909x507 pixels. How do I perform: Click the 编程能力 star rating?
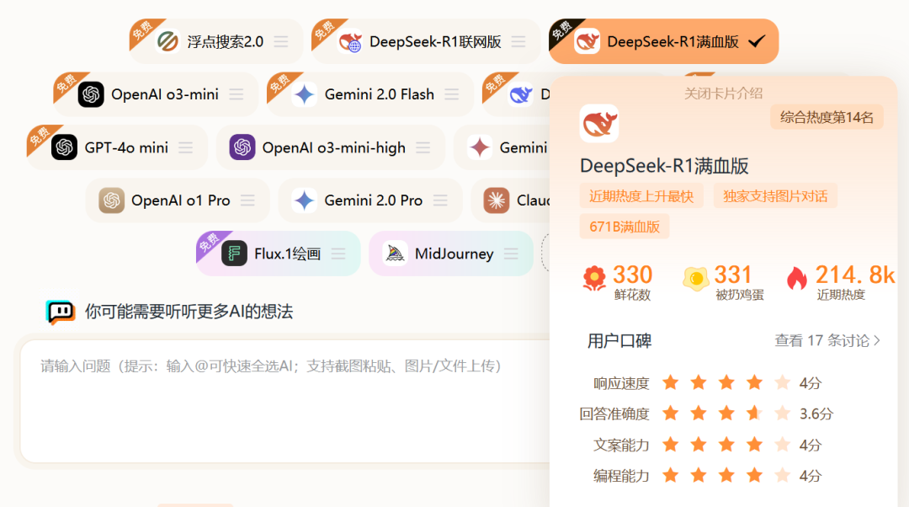[x=726, y=476]
